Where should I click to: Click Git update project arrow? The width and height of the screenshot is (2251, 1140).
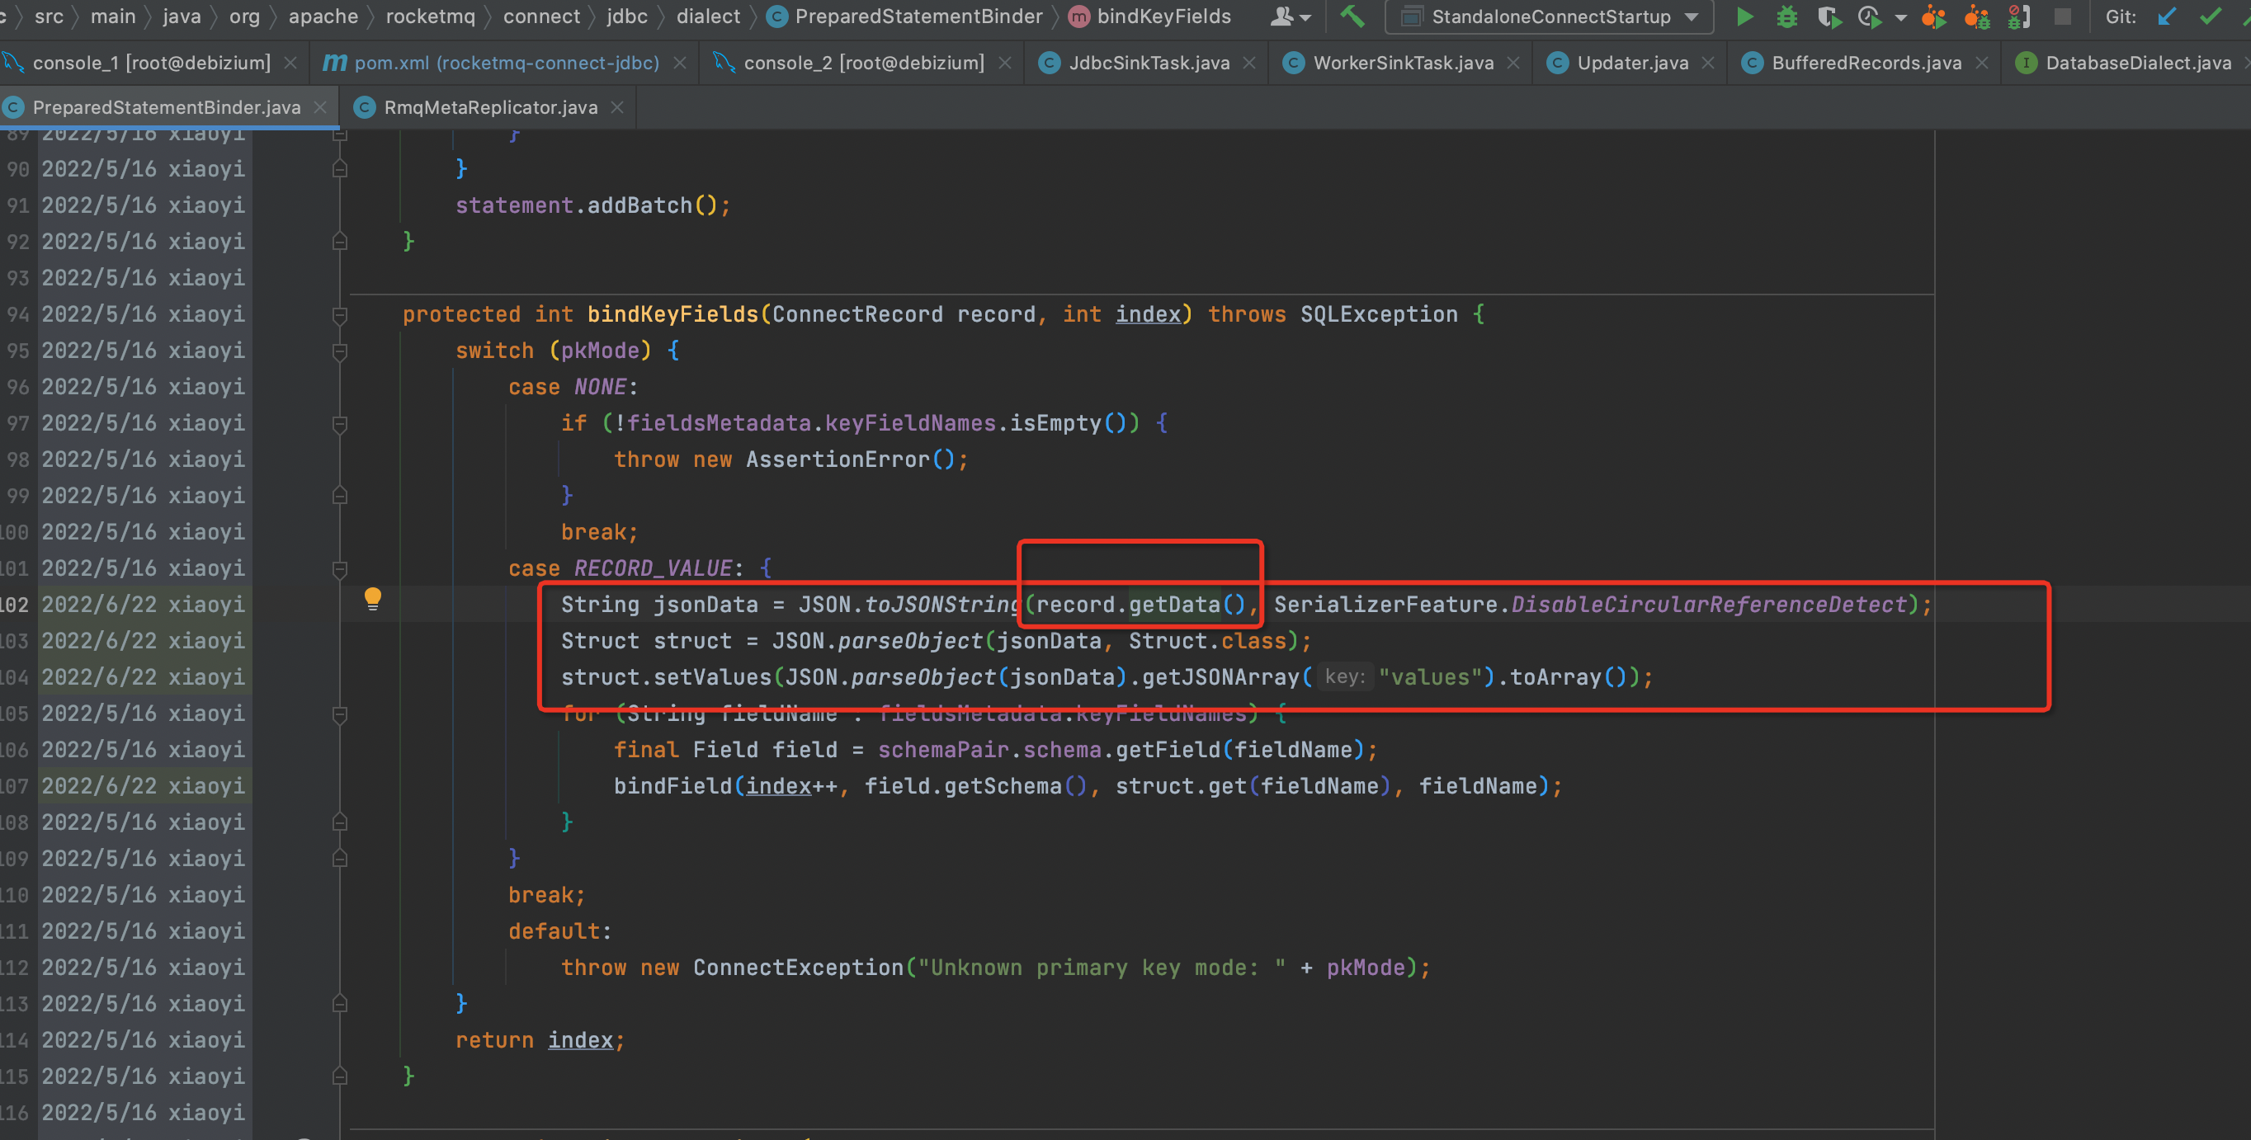(x=2167, y=16)
